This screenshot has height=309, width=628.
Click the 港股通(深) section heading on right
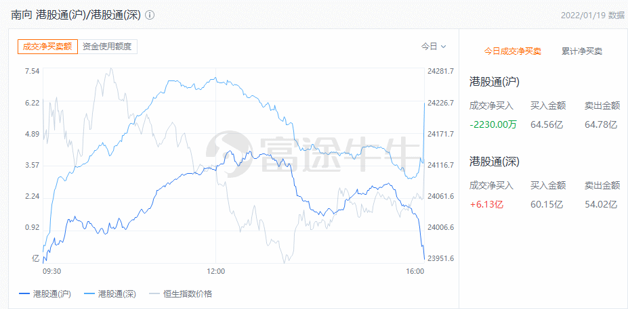click(494, 161)
